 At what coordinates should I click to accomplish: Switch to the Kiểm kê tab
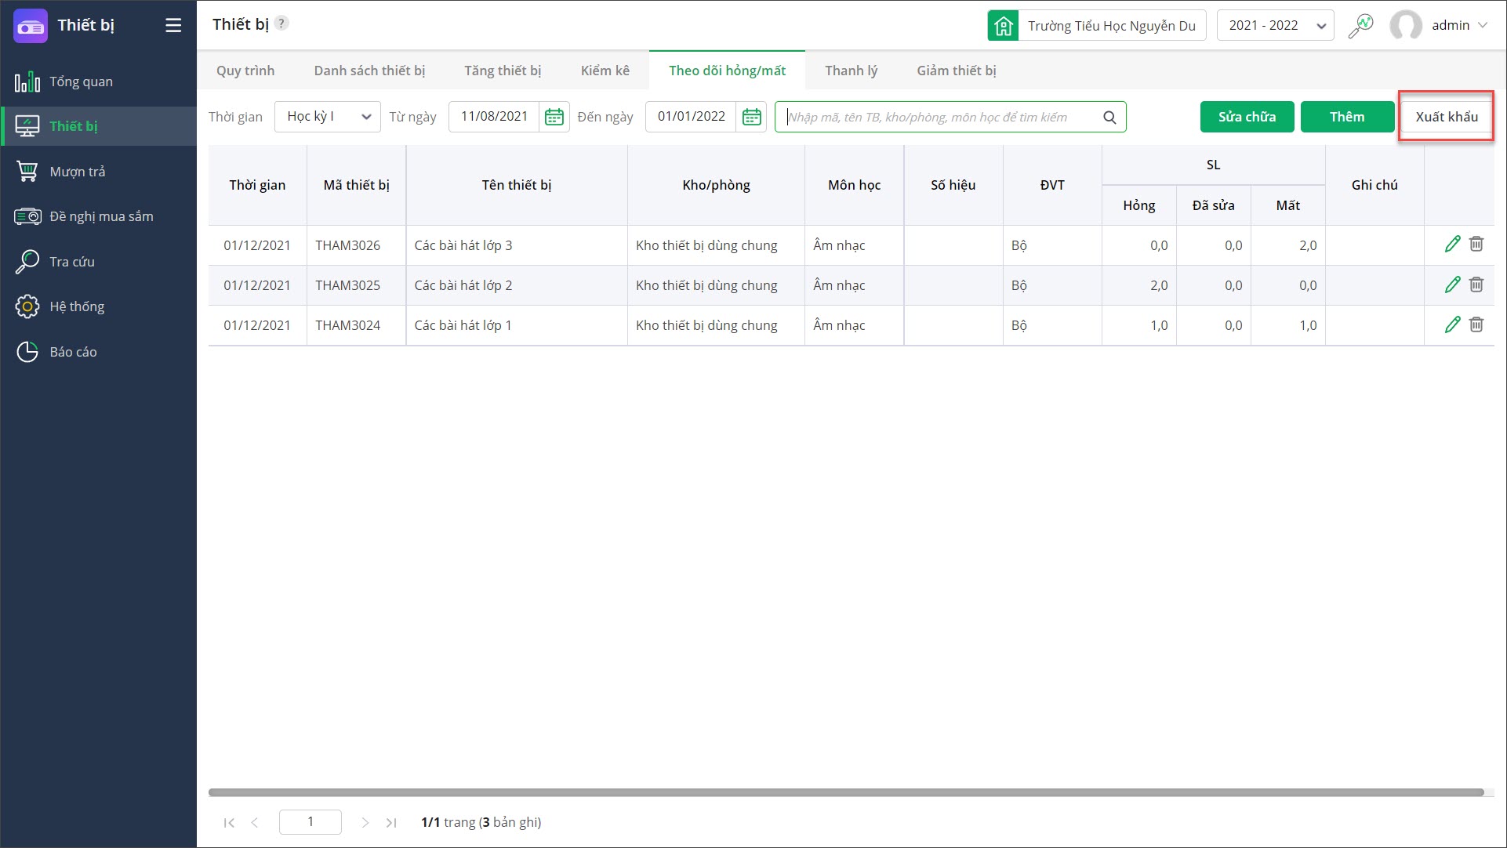tap(605, 71)
